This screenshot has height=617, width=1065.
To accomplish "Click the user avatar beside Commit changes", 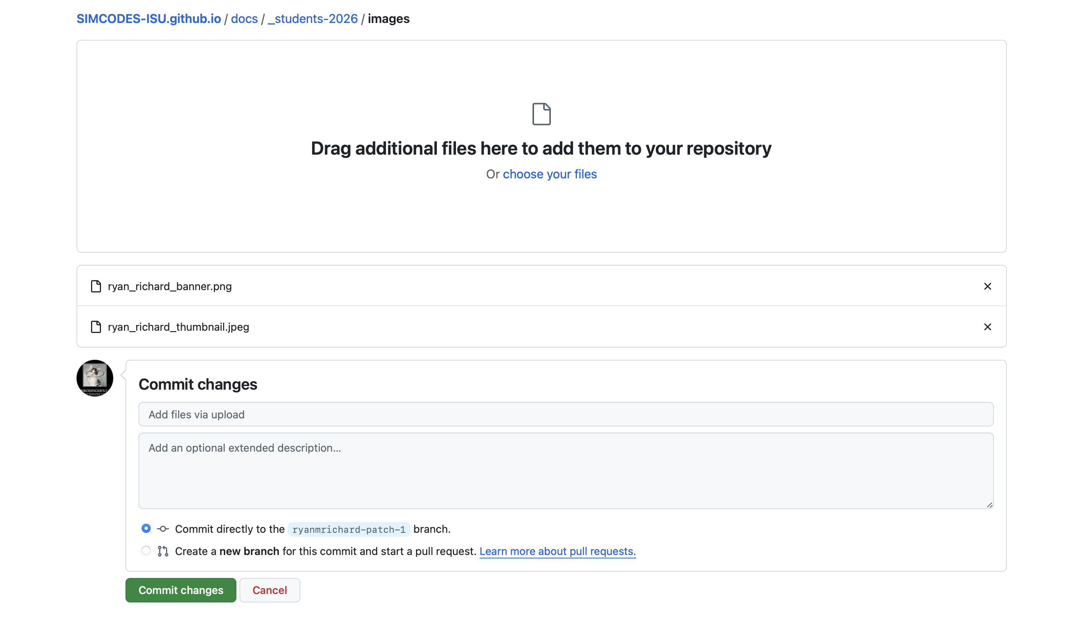I will click(94, 378).
